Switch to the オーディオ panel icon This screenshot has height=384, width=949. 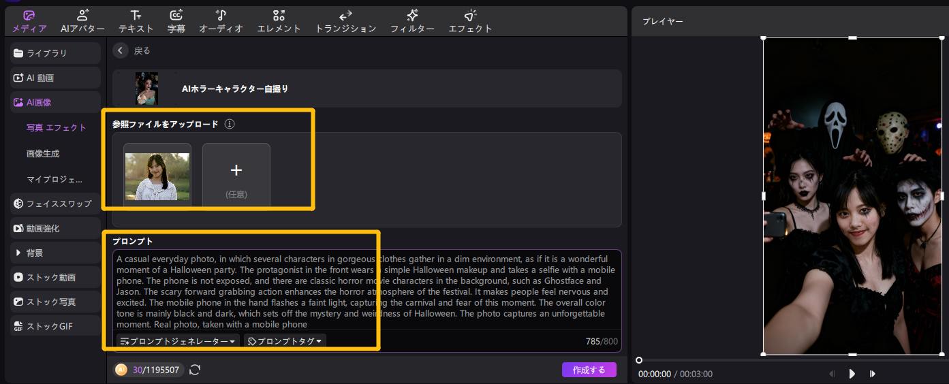pyautogui.click(x=221, y=16)
